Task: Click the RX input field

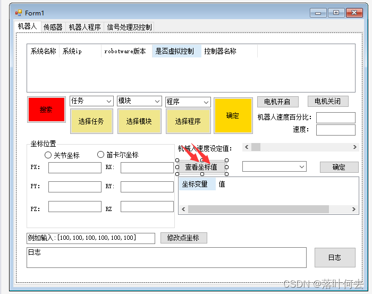Action: 147,168
